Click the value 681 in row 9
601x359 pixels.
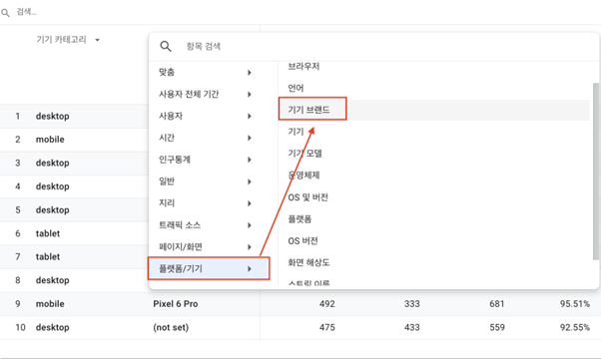point(497,304)
